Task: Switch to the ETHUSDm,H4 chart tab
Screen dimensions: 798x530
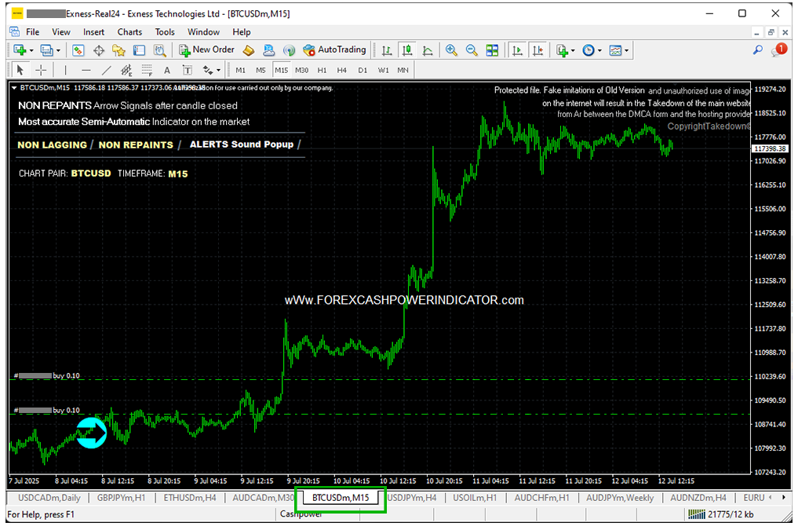Action: (x=190, y=498)
